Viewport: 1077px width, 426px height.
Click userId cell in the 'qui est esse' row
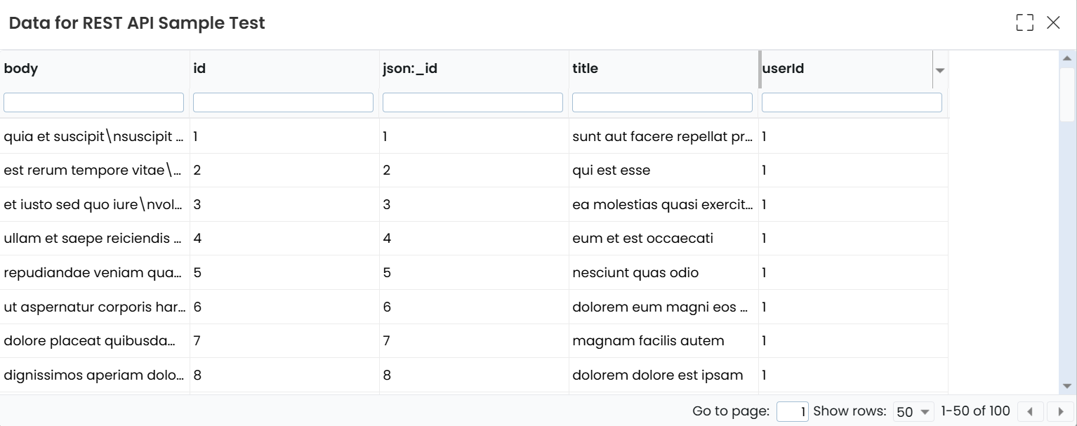[853, 170]
